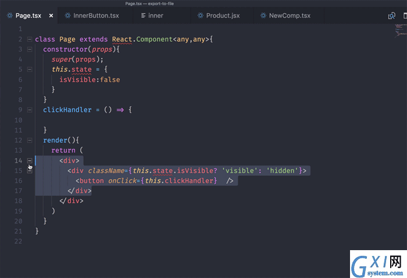Click 'extends' keyword on line 2
Image resolution: width=407 pixels, height=278 pixels.
tap(94, 39)
